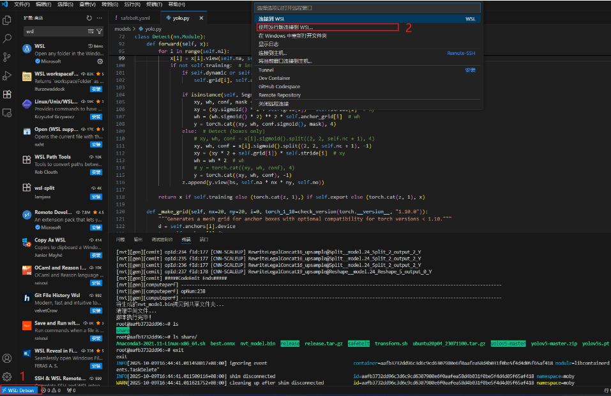Image resolution: width=611 pixels, height=396 pixels.
Task: Open the Manage gear icon at the bottom
Action: tap(8, 376)
